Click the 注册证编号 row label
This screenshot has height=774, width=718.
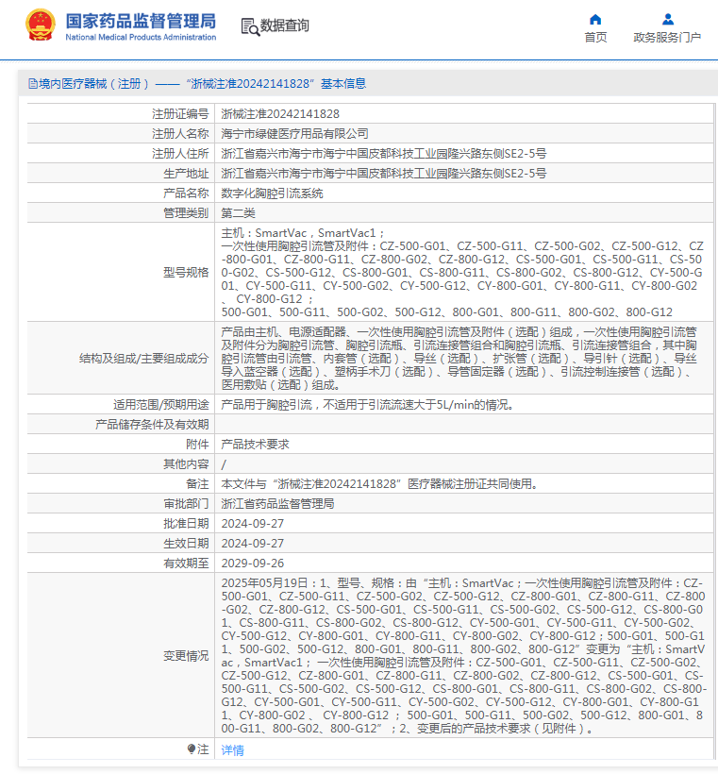tap(180, 114)
